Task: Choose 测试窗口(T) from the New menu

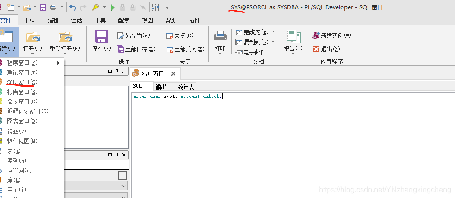Action: point(32,72)
